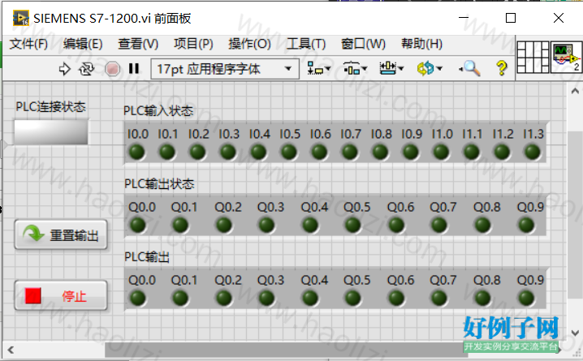Viewport: 583px width, 361px height.
Task: Open the 窗口(W) menu
Action: [x=363, y=44]
